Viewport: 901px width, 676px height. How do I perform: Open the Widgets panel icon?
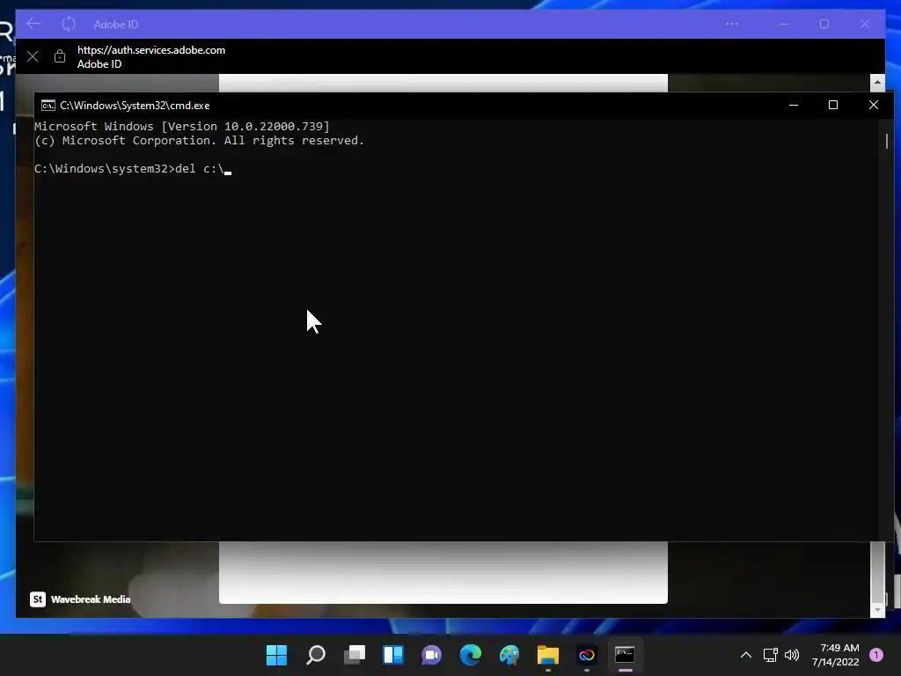tap(393, 655)
